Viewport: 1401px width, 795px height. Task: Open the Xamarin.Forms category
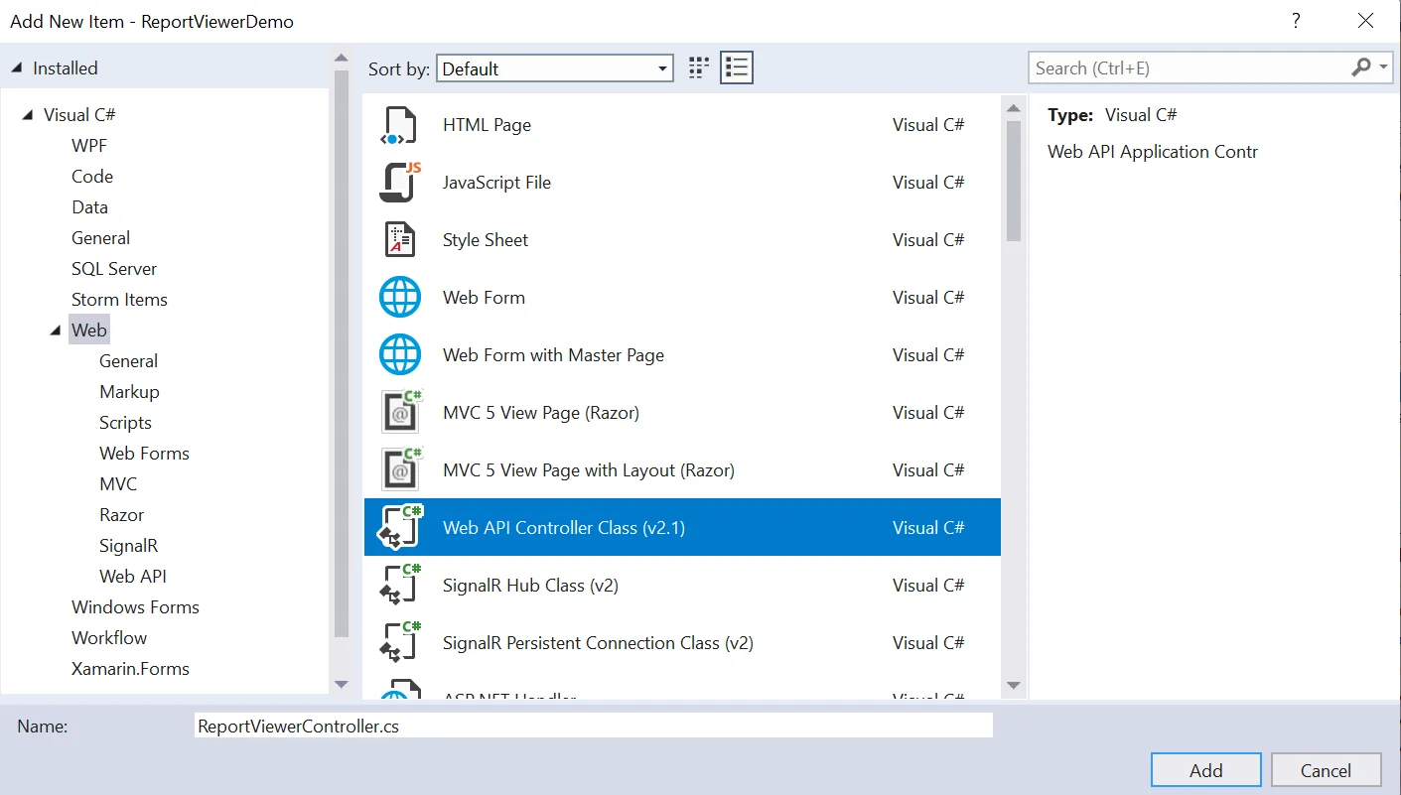pyautogui.click(x=130, y=669)
